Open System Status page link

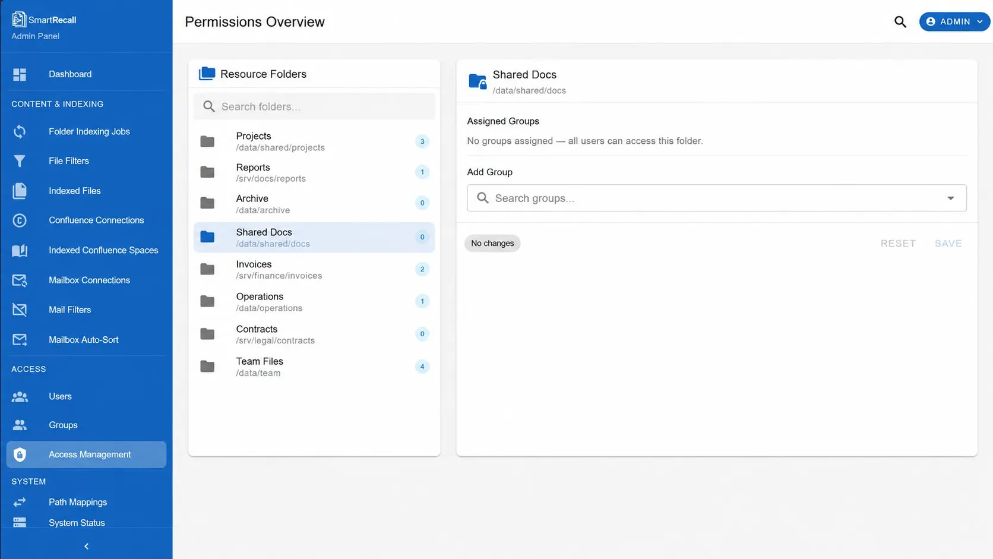(x=86, y=523)
